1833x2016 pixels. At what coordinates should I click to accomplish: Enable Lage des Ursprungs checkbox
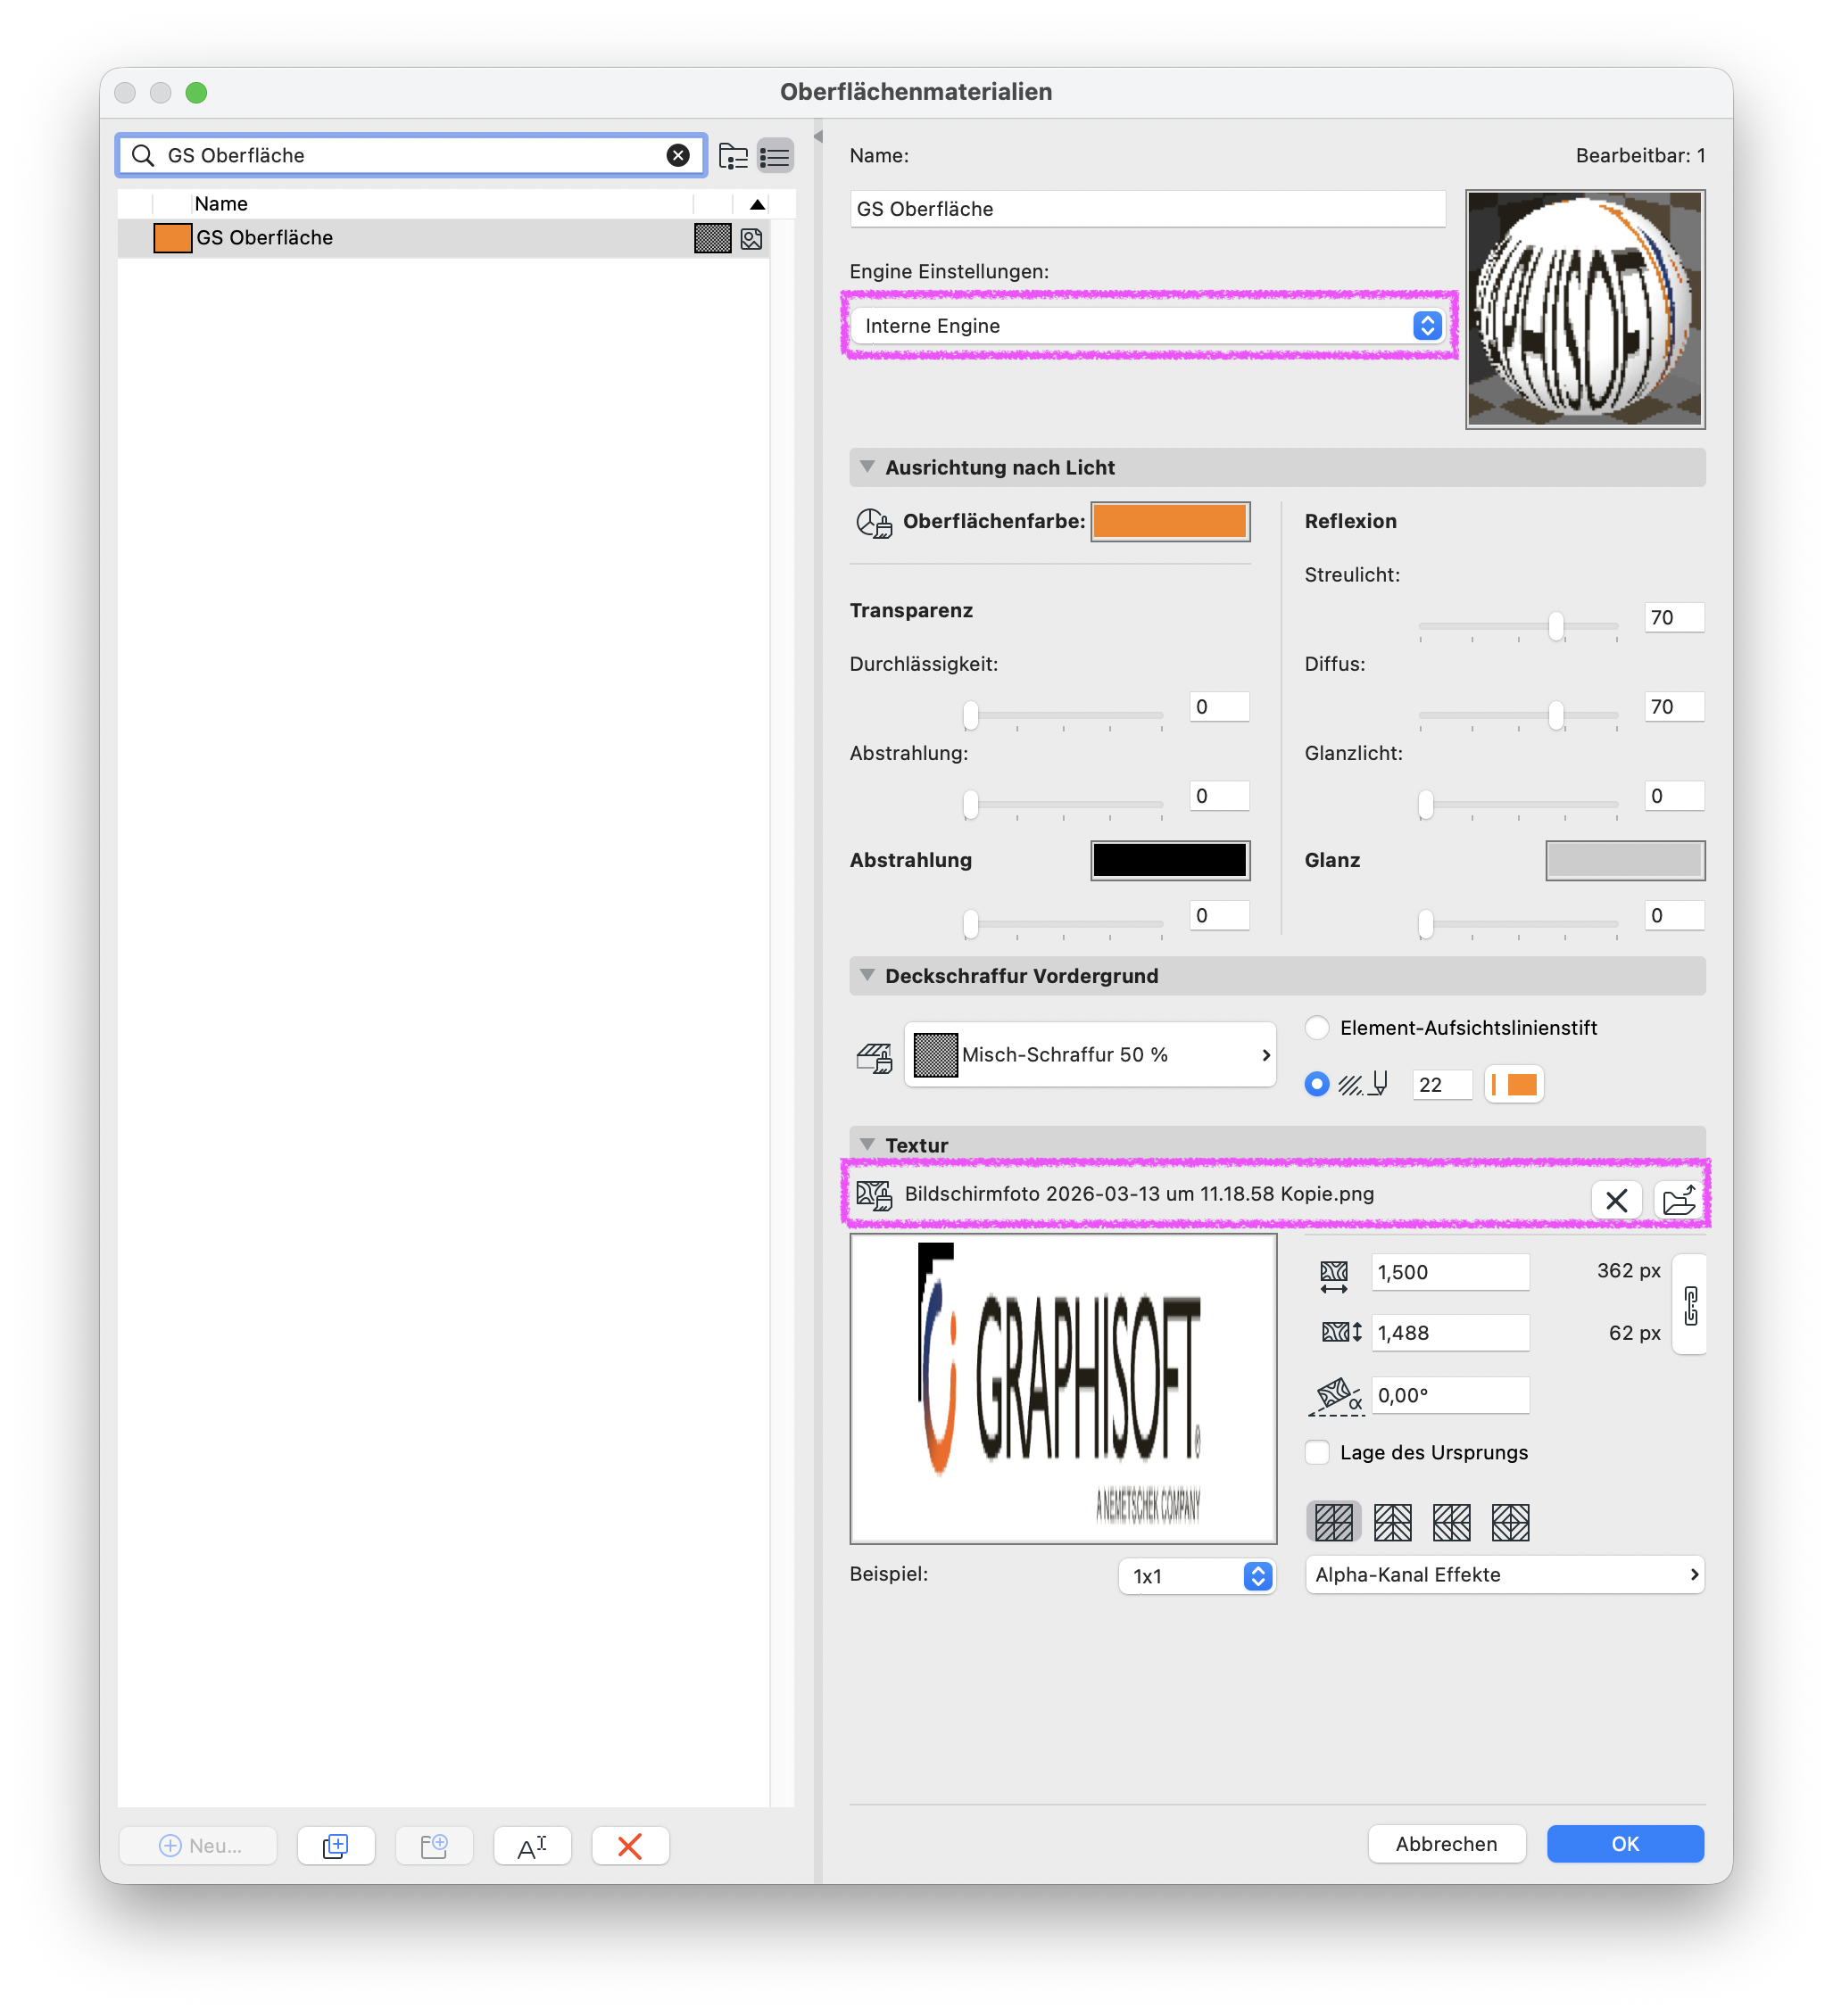(x=1316, y=1452)
